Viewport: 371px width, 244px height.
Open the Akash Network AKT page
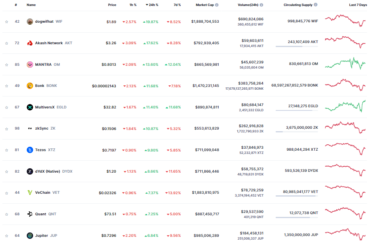(x=54, y=43)
